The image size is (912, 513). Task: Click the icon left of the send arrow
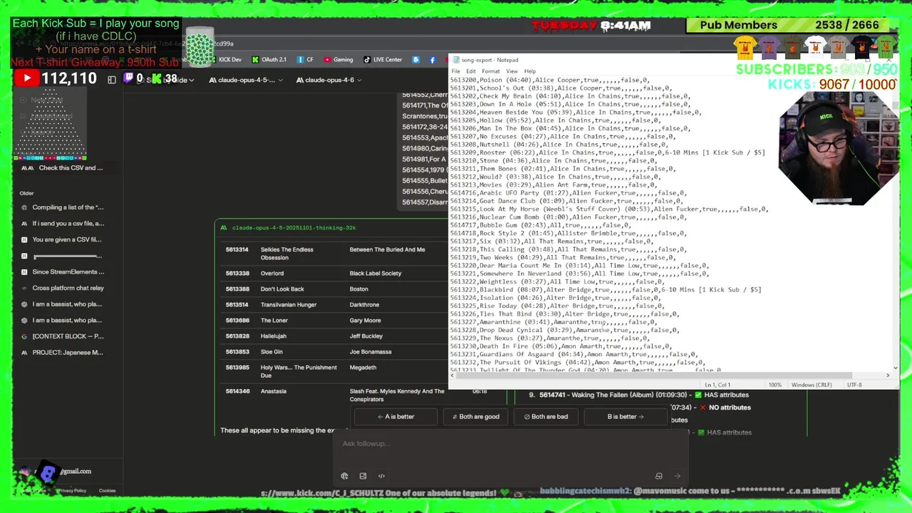(x=659, y=476)
